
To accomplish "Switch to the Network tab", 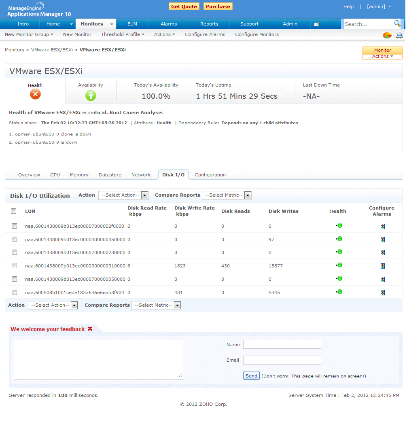I will (x=141, y=175).
